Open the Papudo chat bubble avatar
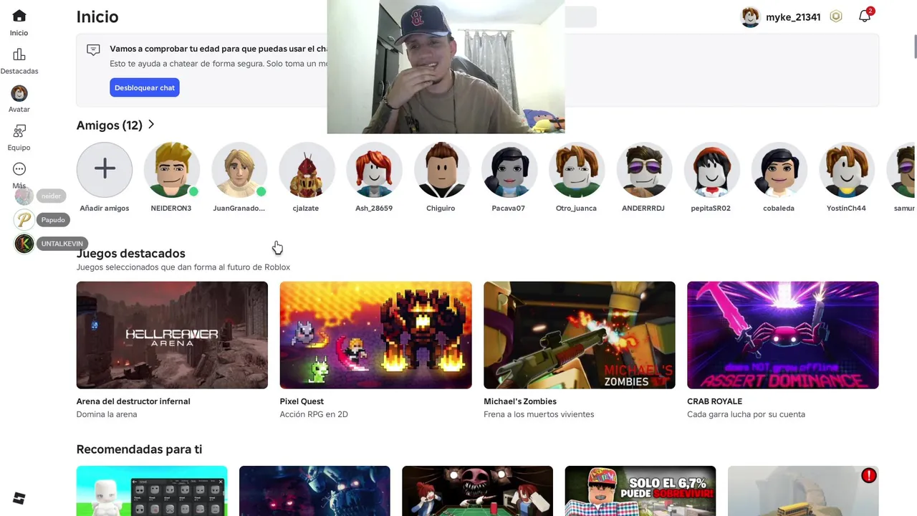The image size is (917, 516). 24,220
